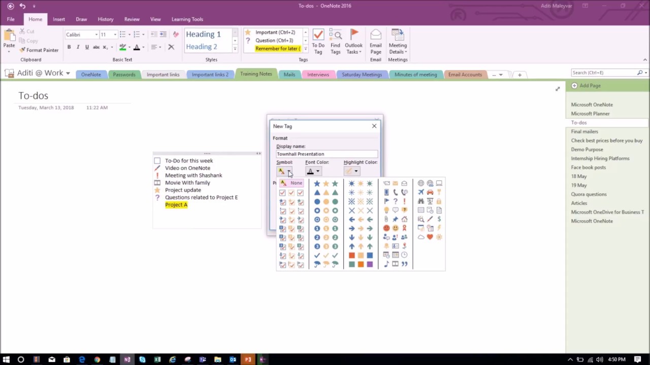Tick the To-Do for this week checkbox

click(157, 161)
